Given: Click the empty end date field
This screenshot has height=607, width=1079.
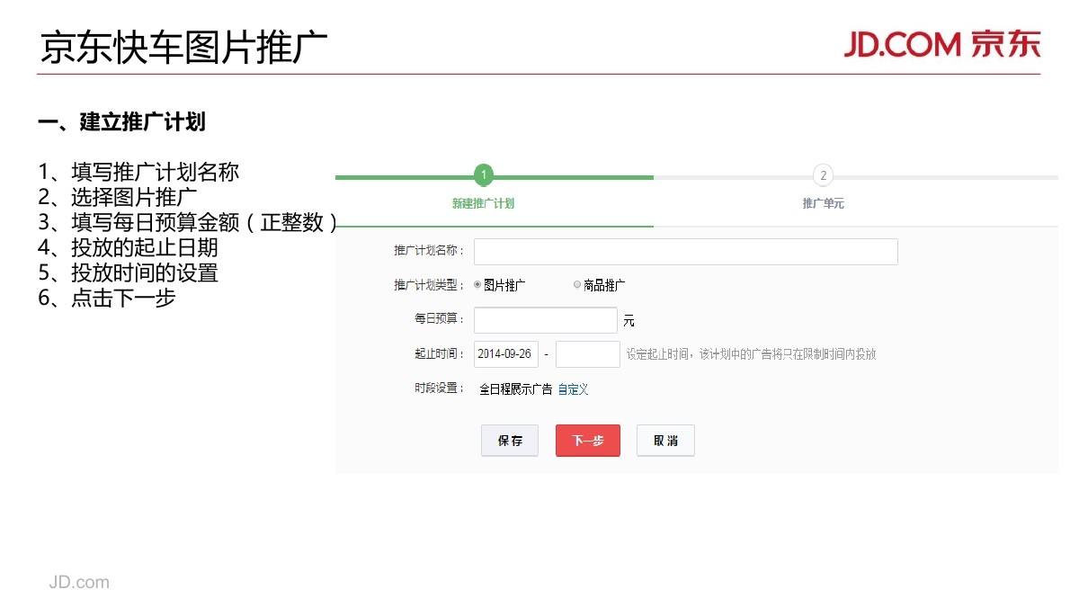Looking at the screenshot, I should 588,354.
